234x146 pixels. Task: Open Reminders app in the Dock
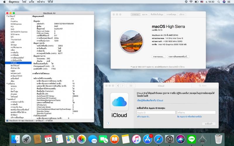[x=59, y=139]
